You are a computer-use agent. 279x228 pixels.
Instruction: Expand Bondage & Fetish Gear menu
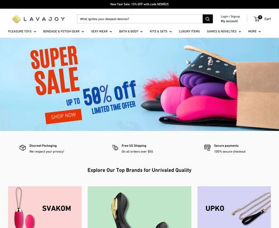point(64,31)
